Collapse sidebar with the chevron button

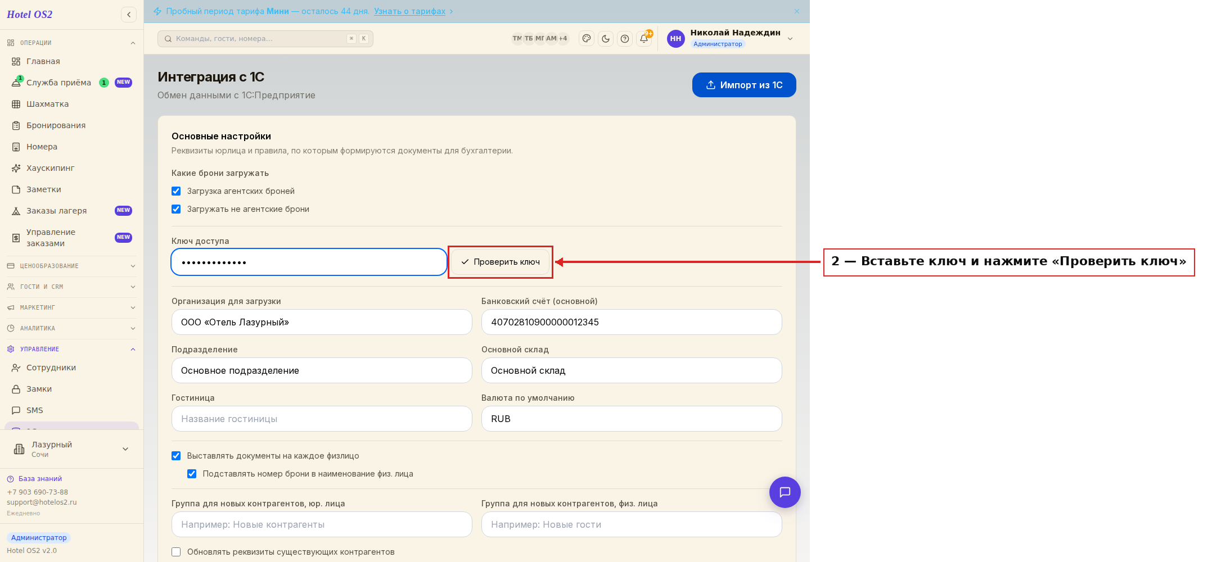tap(129, 15)
